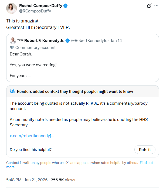Open the Grok actions icon

[x=149, y=6]
